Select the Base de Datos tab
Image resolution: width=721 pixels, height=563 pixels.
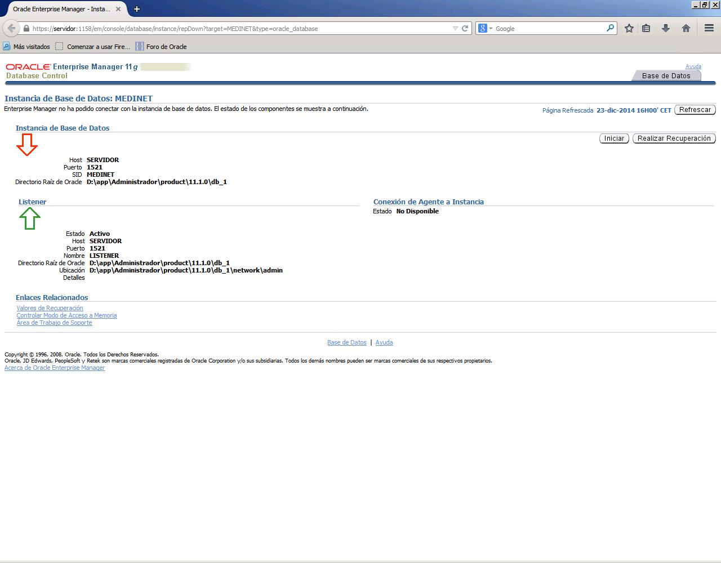click(x=666, y=75)
